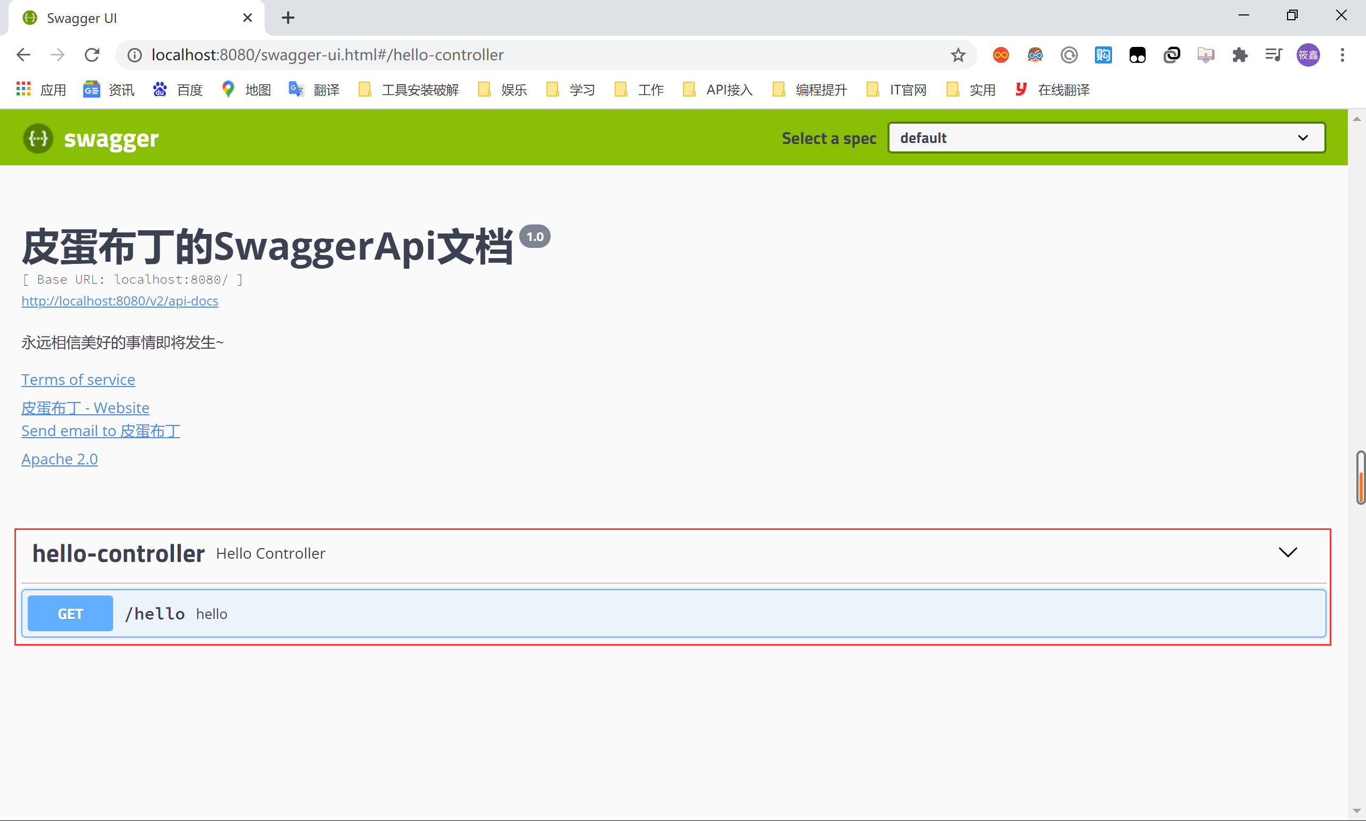Click the Base URL localhost:8080/ text
This screenshot has height=821, width=1366.
[x=132, y=279]
